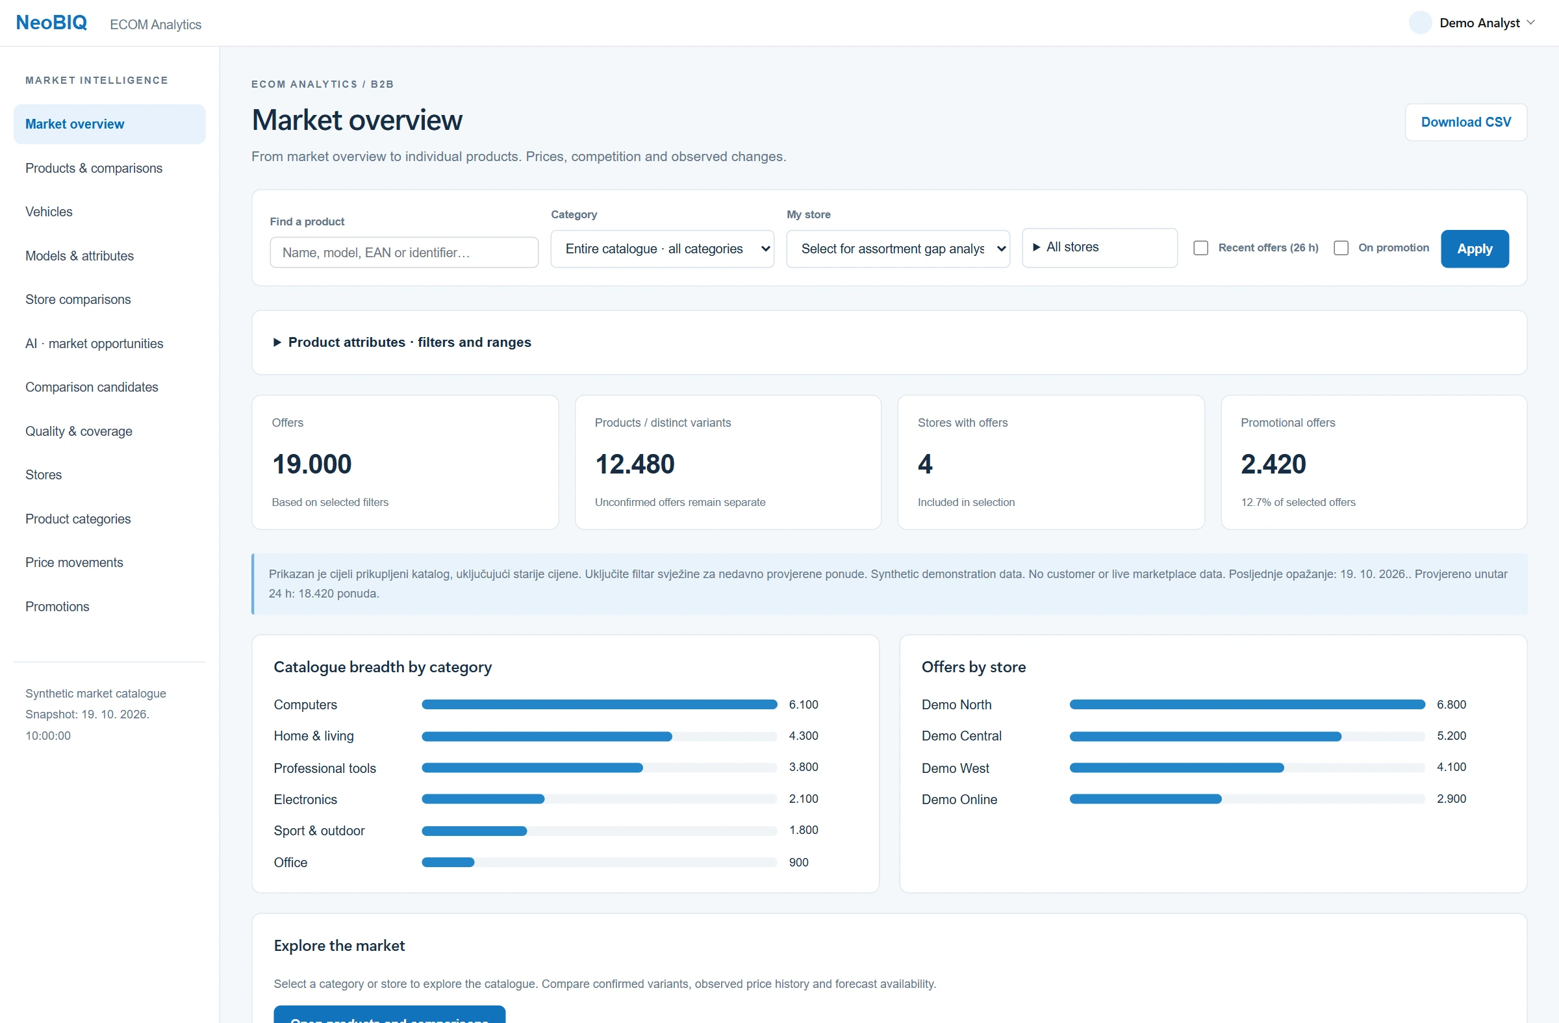Download the CSV export
Viewport: 1559px width, 1023px height.
(x=1466, y=122)
